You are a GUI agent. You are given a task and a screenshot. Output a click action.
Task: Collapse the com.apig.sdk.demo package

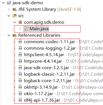click(15, 22)
